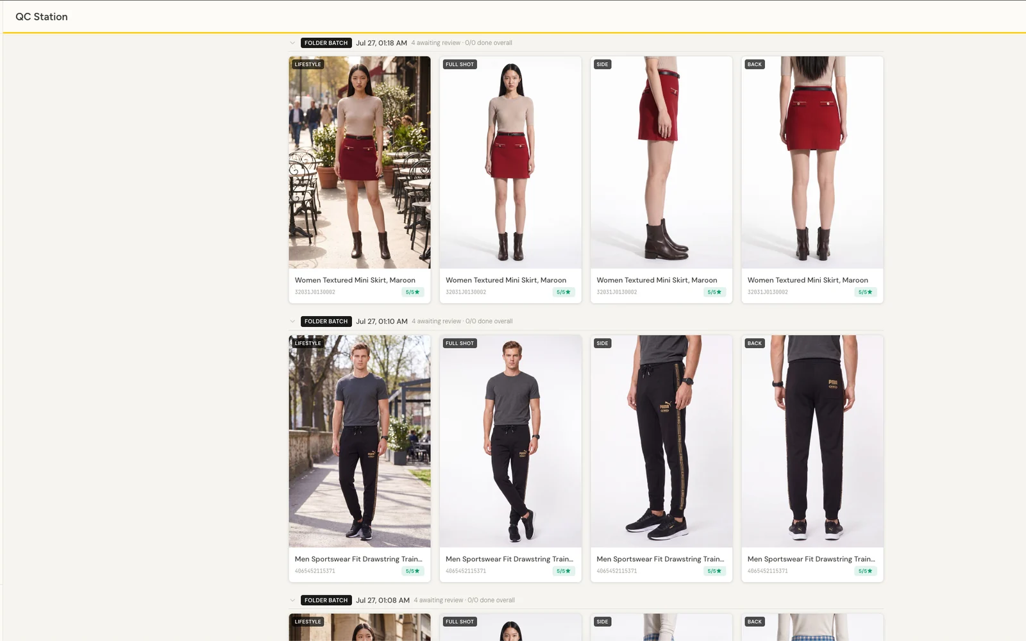
Task: Click the SIDE tag on the maroon skirt photo
Action: click(602, 64)
